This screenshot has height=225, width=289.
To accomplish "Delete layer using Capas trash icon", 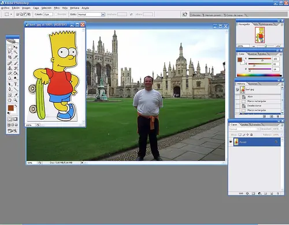I will click(278, 193).
